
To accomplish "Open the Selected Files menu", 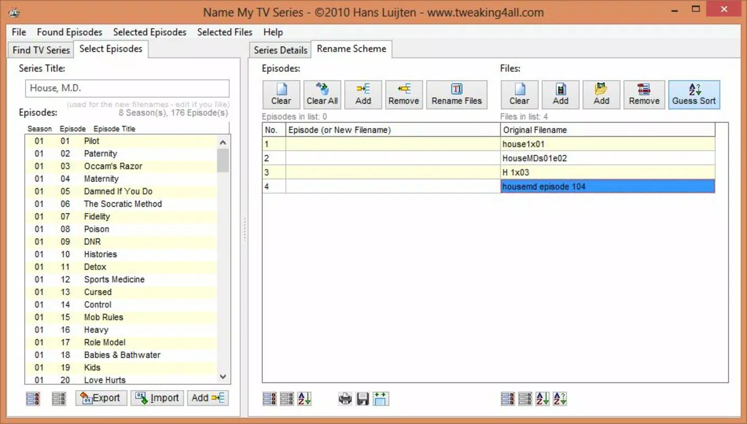I will tap(225, 32).
